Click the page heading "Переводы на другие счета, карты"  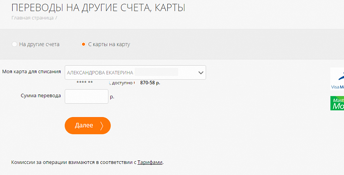click(98, 7)
